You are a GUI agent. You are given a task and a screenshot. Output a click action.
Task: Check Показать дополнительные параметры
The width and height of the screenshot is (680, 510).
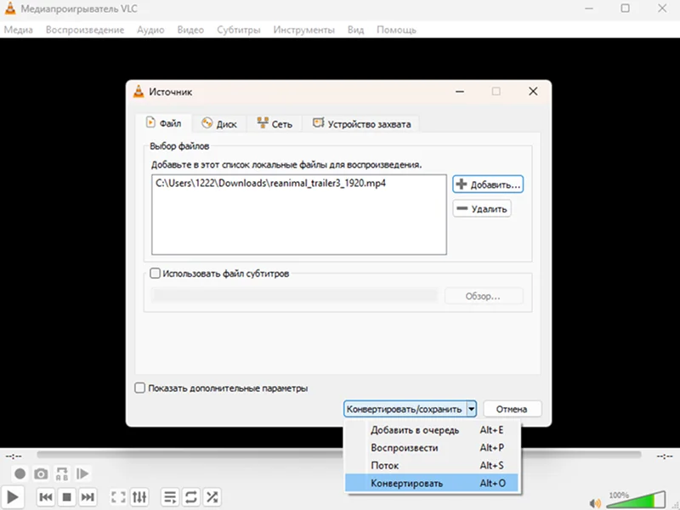click(x=139, y=388)
